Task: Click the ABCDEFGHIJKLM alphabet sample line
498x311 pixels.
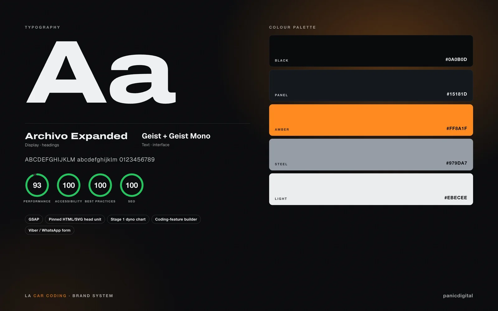Action: pos(90,160)
